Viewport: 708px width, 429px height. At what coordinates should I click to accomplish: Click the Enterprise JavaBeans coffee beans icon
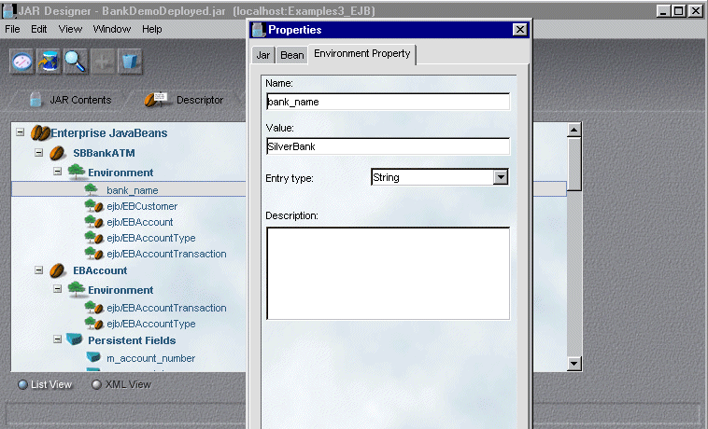pyautogui.click(x=40, y=133)
